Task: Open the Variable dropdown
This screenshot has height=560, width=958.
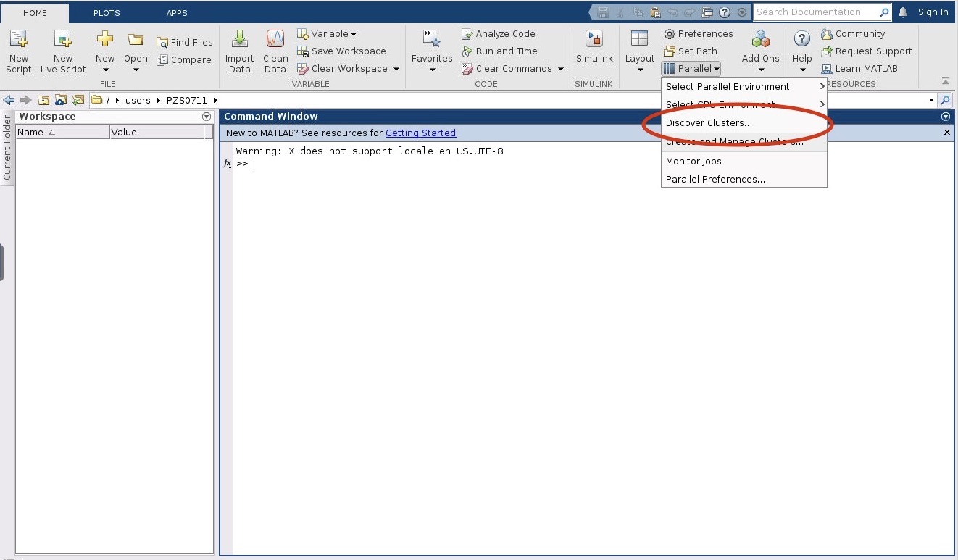Action: click(x=327, y=33)
